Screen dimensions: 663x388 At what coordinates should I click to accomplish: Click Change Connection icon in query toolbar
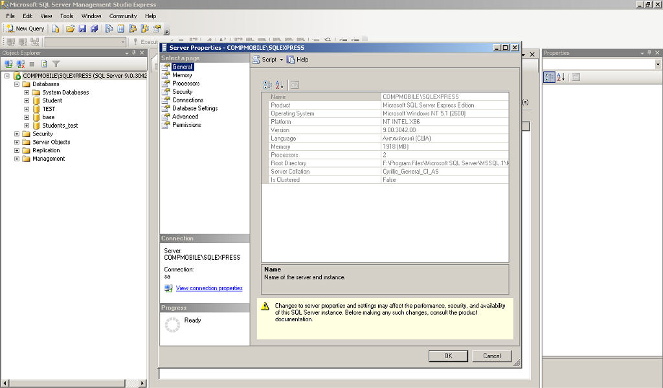[x=35, y=42]
